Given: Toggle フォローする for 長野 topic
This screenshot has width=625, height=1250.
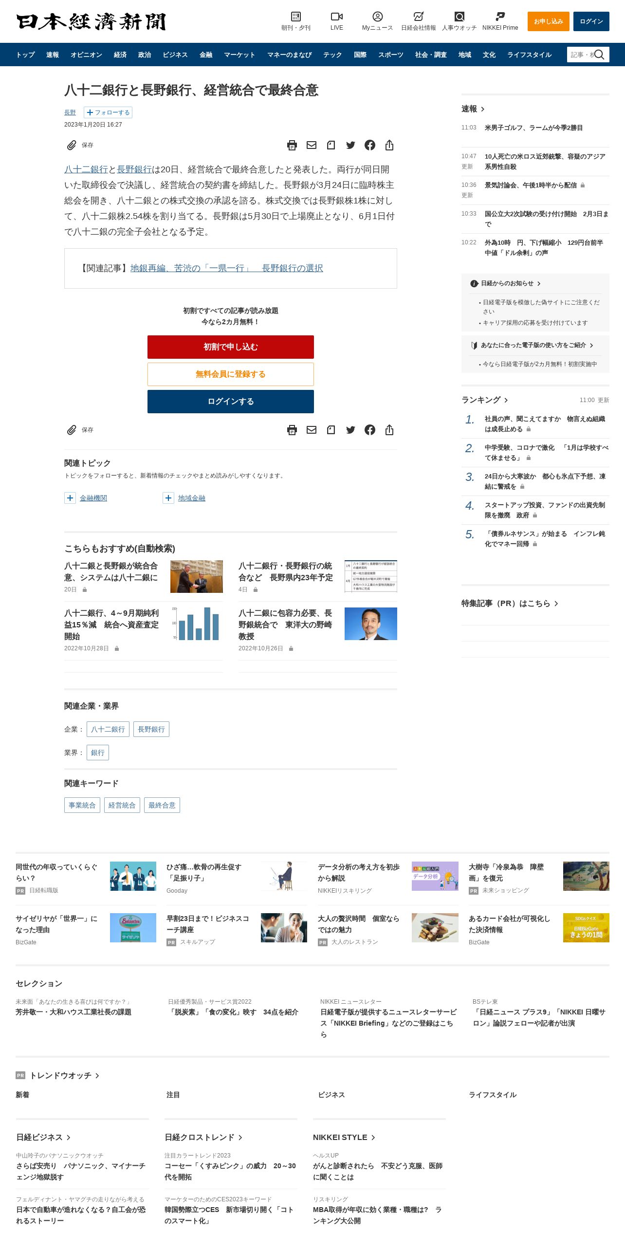Looking at the screenshot, I should click(x=108, y=112).
